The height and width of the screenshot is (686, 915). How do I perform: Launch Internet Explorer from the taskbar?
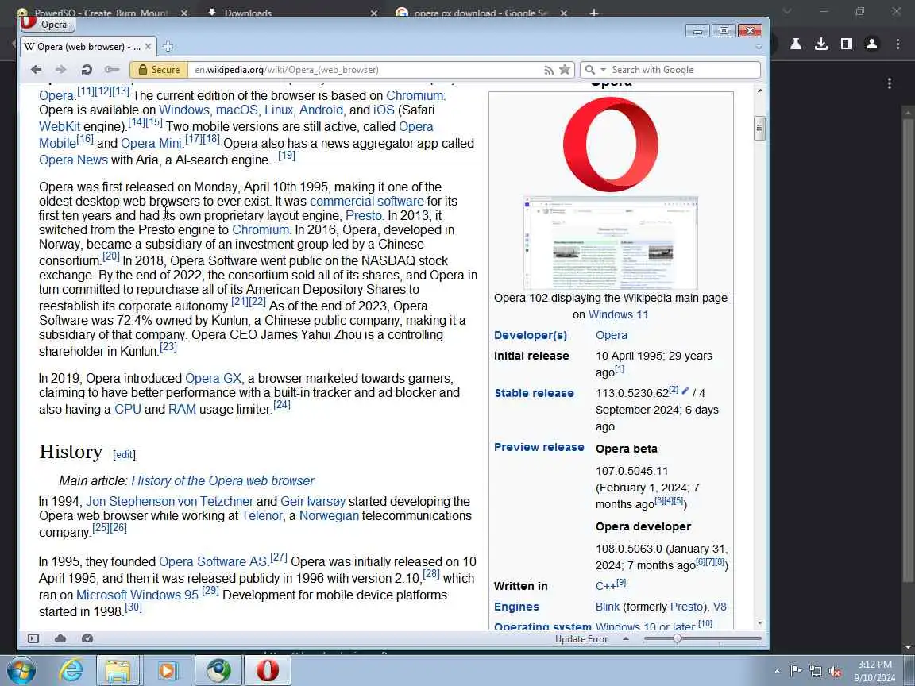(x=71, y=670)
